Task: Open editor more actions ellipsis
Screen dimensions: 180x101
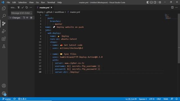Action: click(x=176, y=8)
